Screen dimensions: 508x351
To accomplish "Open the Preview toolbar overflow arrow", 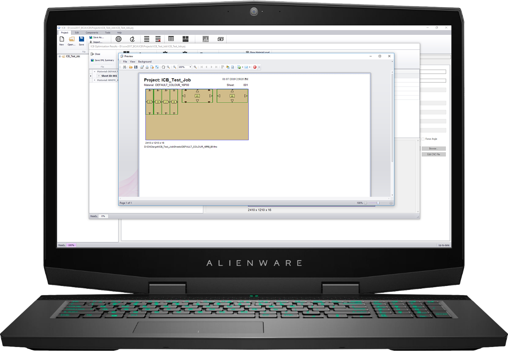I will 259,67.
